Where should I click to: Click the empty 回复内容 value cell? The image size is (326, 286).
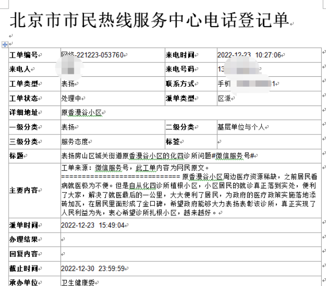pyautogui.click(x=191, y=254)
